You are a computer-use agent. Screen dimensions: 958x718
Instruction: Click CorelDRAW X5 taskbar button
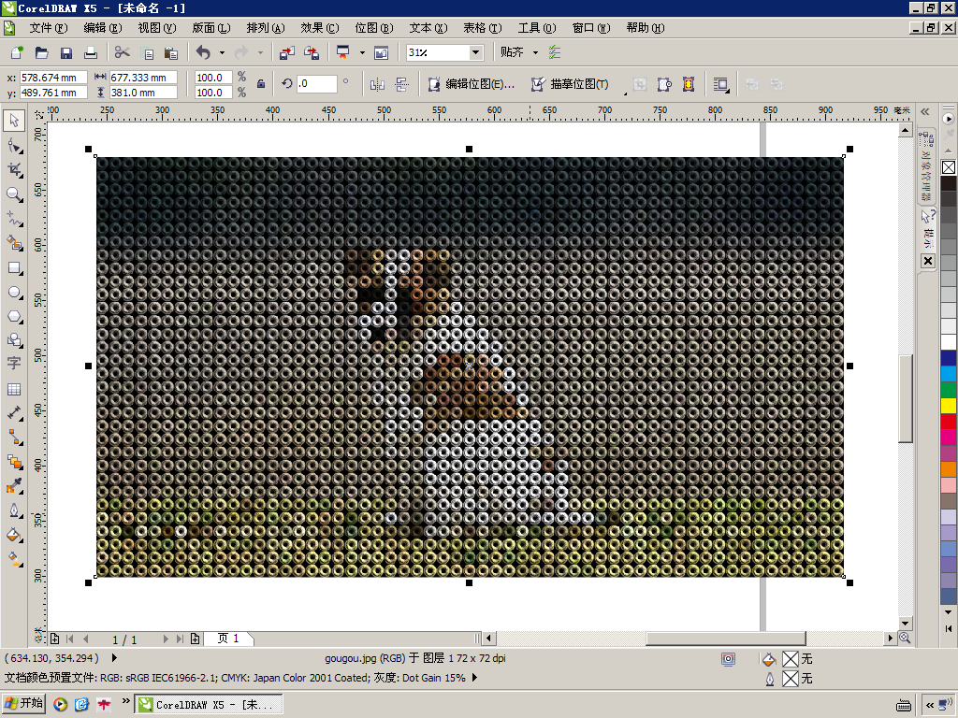tap(208, 705)
